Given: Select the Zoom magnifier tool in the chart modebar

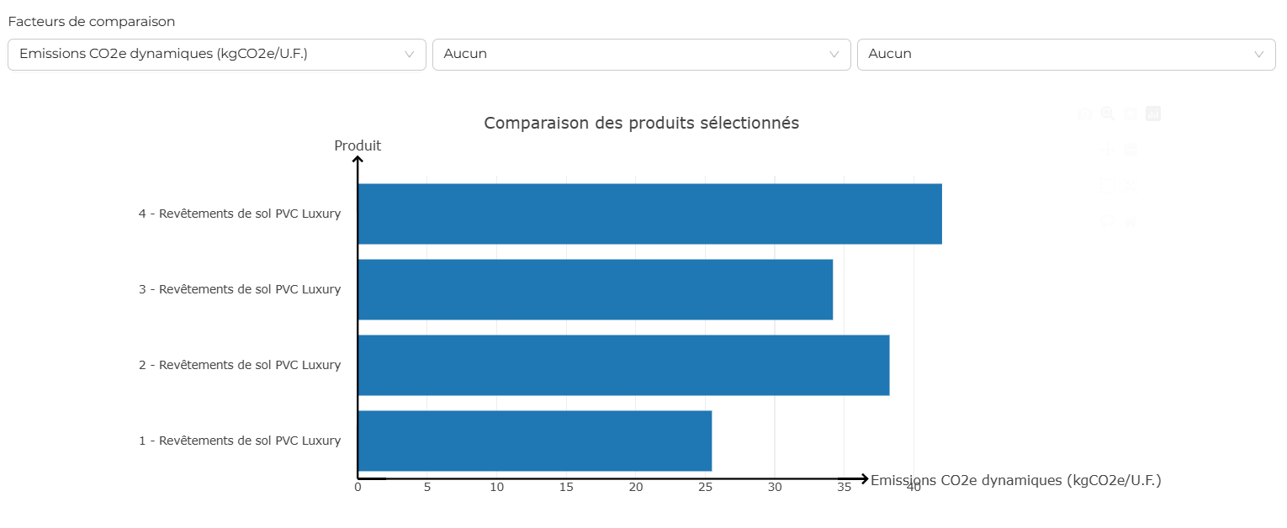Looking at the screenshot, I should (x=1108, y=114).
